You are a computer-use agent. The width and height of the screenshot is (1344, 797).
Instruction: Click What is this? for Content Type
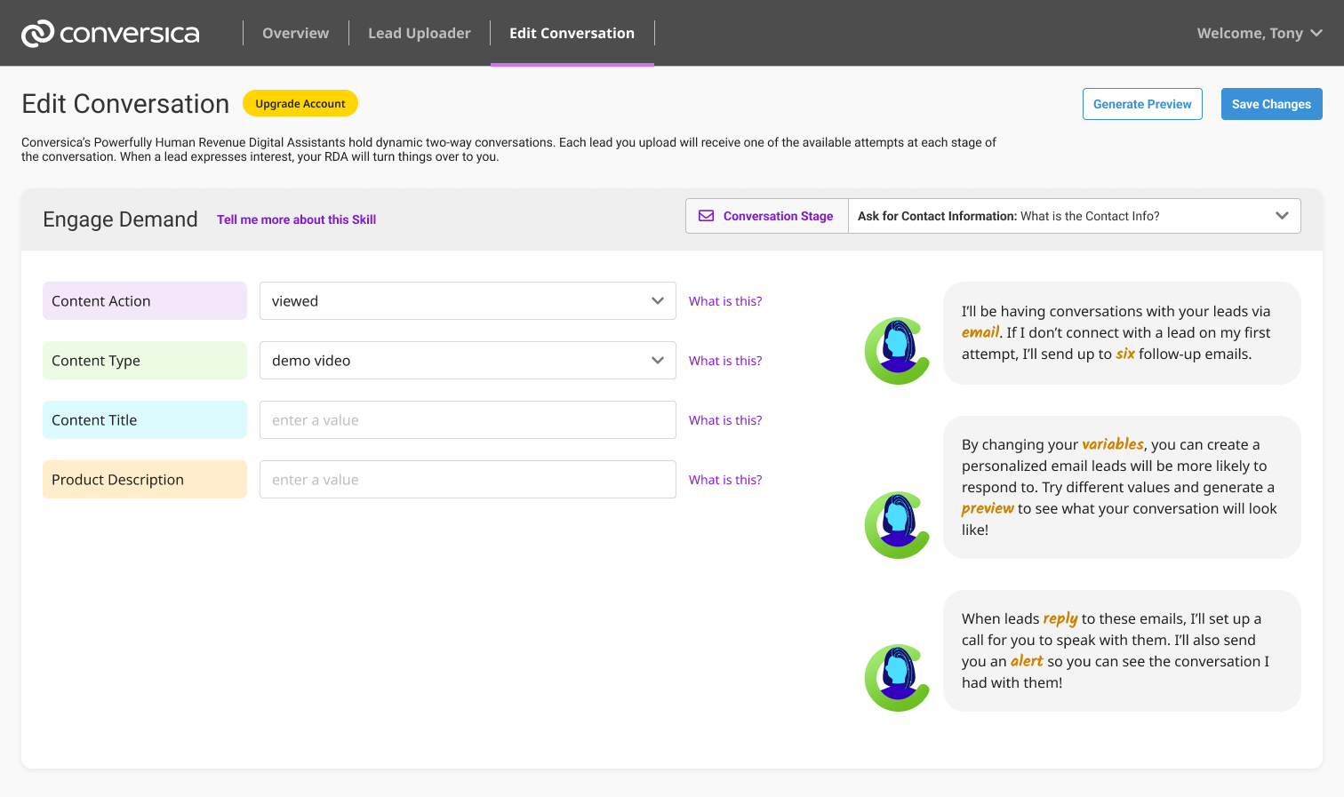[725, 361]
